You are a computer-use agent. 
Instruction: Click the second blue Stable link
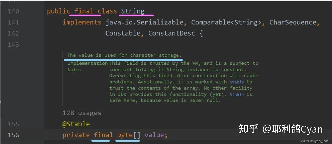(237, 94)
